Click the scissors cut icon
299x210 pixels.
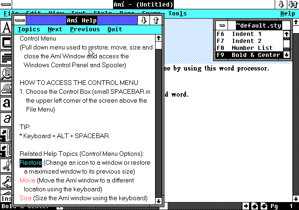tap(6, 166)
